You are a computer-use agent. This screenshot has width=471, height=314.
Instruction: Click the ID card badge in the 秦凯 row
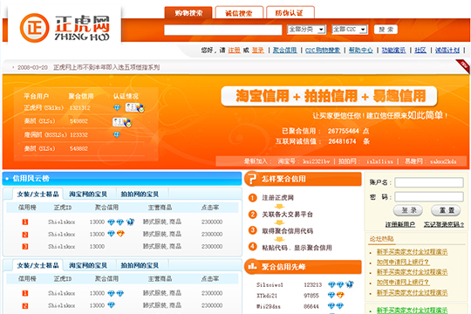[122, 122]
